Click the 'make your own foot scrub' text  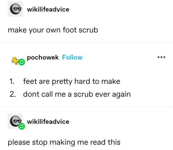[53, 30]
